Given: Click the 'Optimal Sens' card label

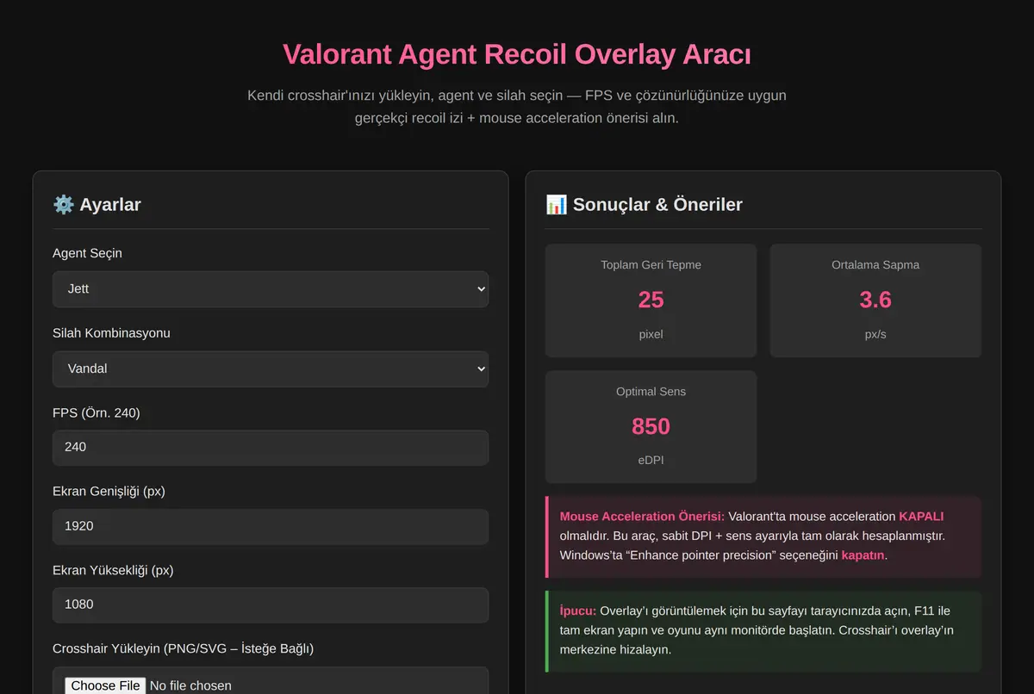Looking at the screenshot, I should coord(651,392).
